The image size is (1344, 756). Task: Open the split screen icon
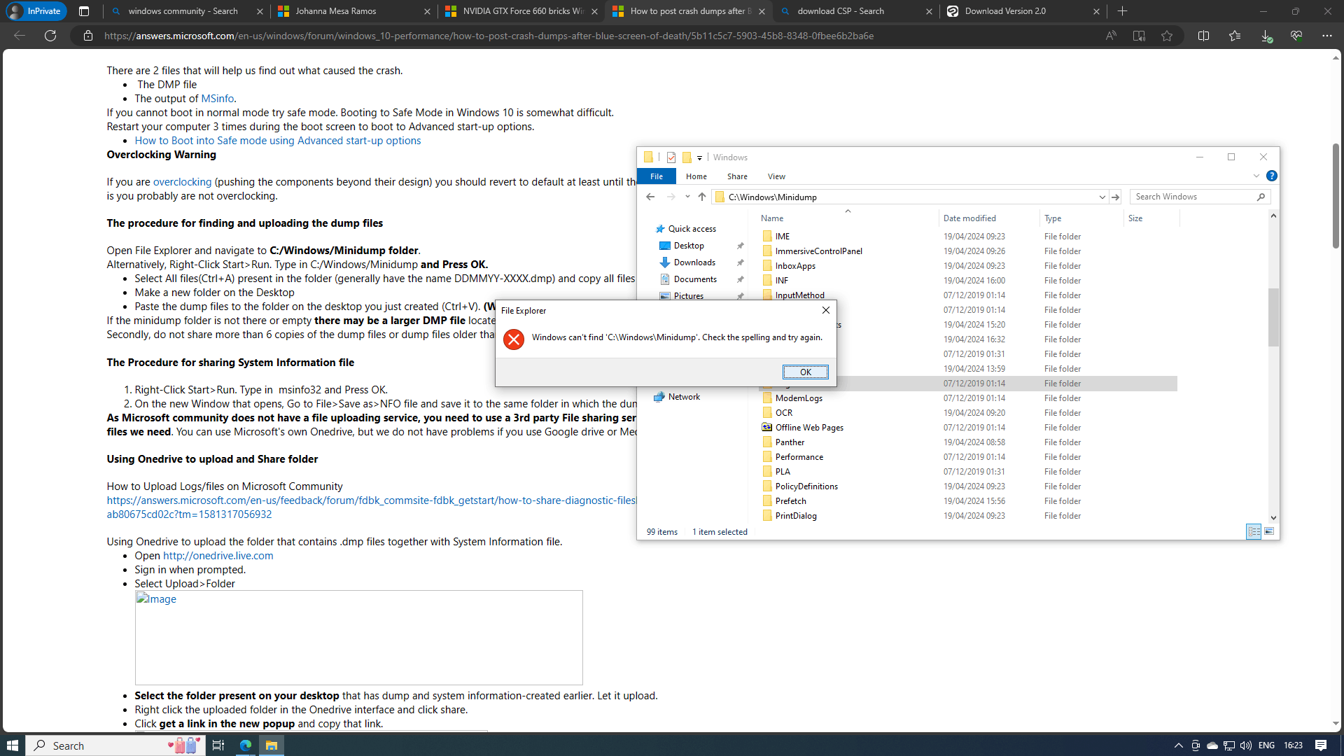tap(1204, 36)
